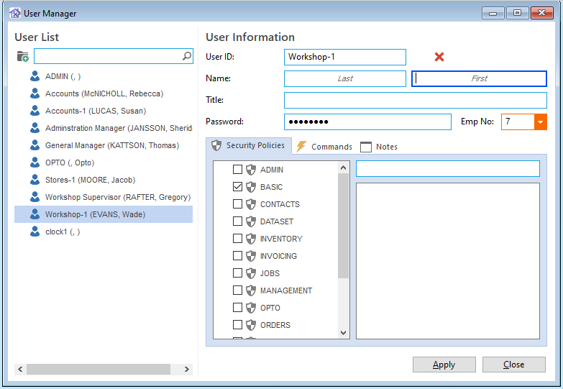The width and height of the screenshot is (563, 389).
Task: Select user Accounts (McNICHOLL, Rebecca)
Action: pyautogui.click(x=104, y=93)
